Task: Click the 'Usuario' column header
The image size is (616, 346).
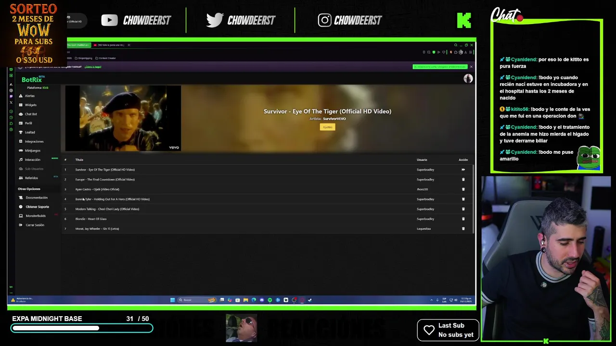Action: 422,160
